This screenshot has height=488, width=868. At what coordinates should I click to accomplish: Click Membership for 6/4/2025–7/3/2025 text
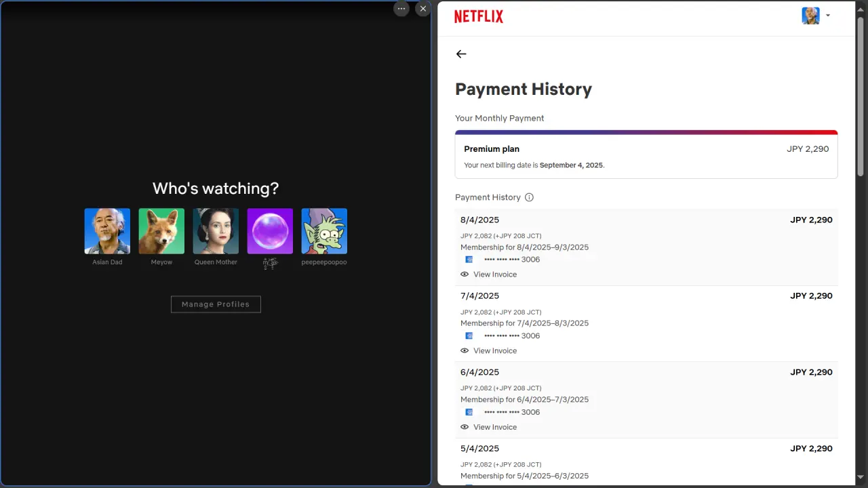524,400
